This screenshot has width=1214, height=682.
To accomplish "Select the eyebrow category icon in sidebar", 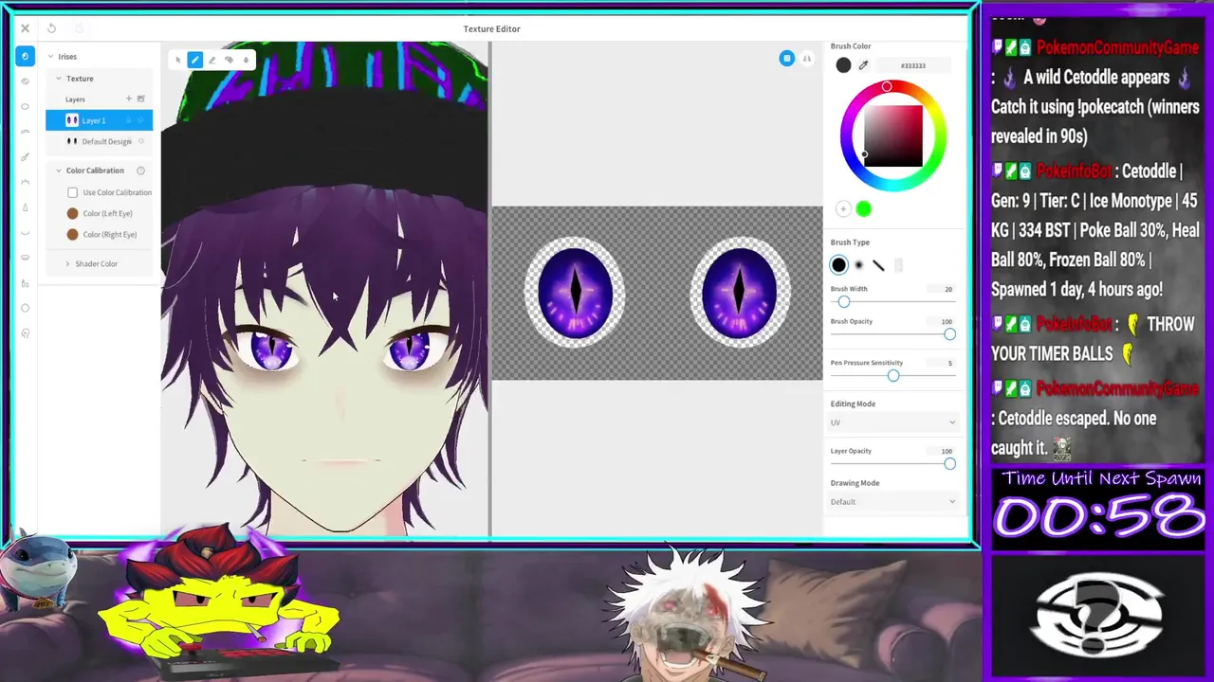I will (26, 132).
